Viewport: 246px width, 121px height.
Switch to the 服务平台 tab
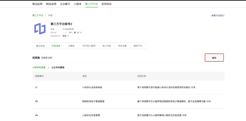tap(138, 46)
